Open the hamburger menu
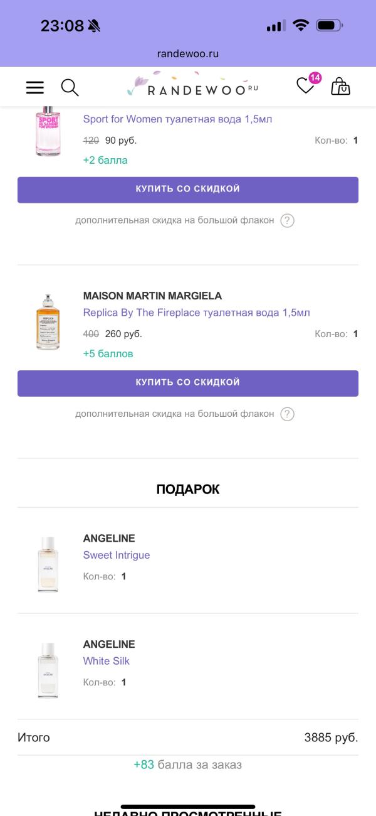376x816 pixels. click(x=35, y=87)
